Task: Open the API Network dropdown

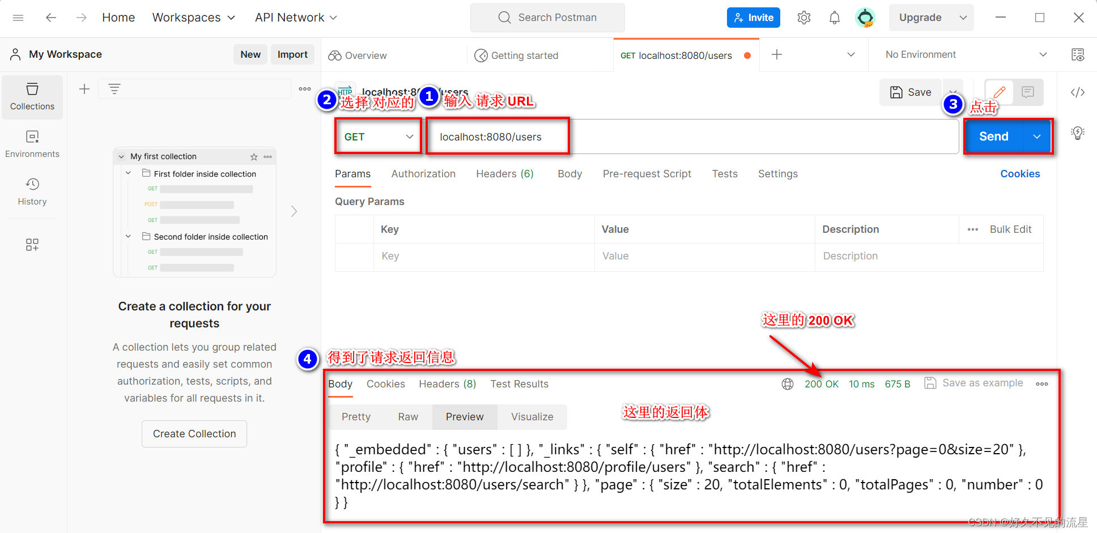Action: pos(296,18)
